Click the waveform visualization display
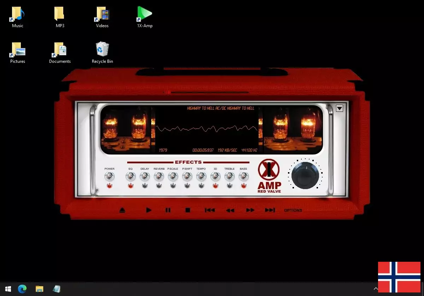Image resolution: width=424 pixels, height=296 pixels. (x=206, y=129)
